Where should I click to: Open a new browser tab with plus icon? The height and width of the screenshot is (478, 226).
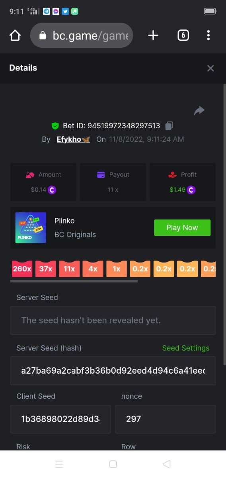point(153,36)
